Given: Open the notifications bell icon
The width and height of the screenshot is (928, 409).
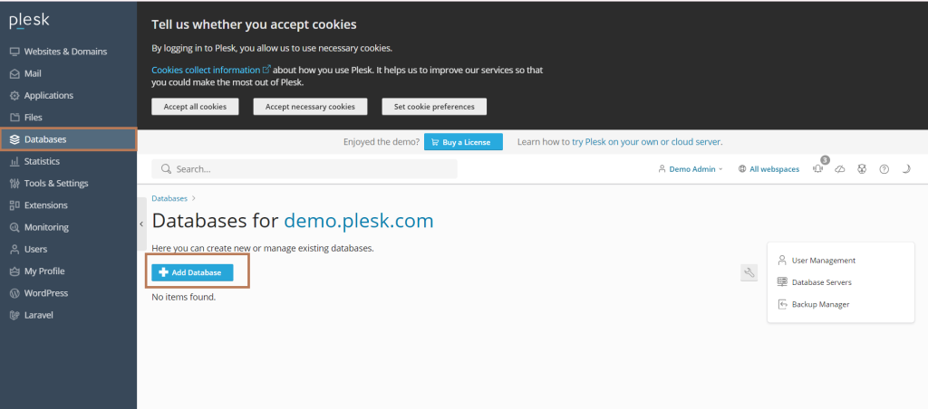Looking at the screenshot, I should 818,169.
